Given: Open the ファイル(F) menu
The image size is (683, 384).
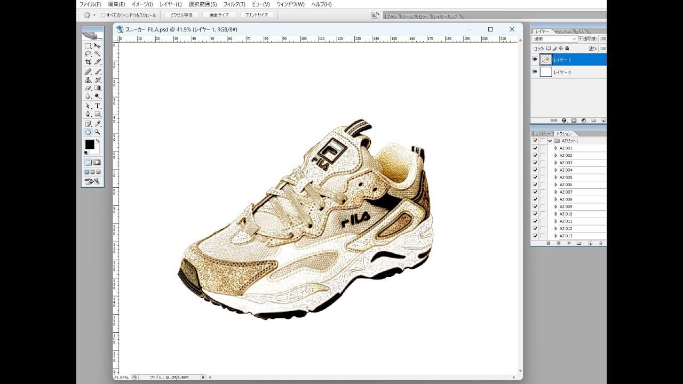Looking at the screenshot, I should tap(90, 4).
